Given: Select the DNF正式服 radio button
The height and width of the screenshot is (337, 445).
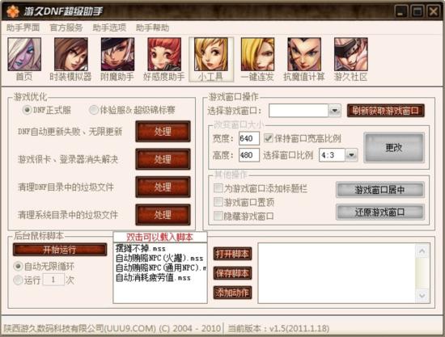Looking at the screenshot, I should click(27, 110).
